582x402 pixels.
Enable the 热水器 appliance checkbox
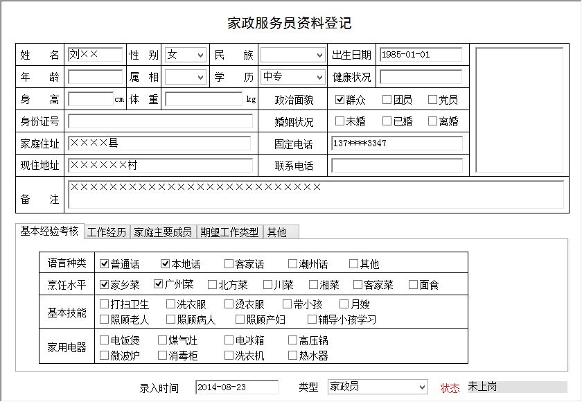[x=293, y=356]
